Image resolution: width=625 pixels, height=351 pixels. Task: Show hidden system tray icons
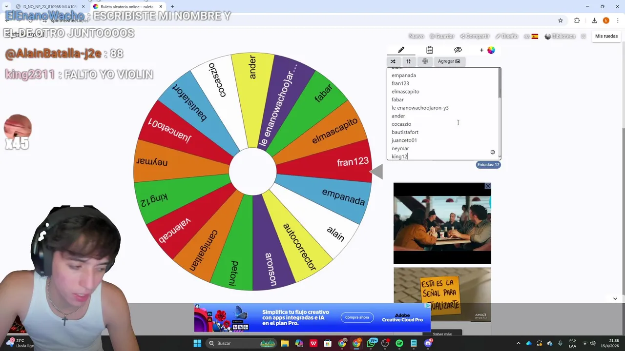(x=519, y=343)
